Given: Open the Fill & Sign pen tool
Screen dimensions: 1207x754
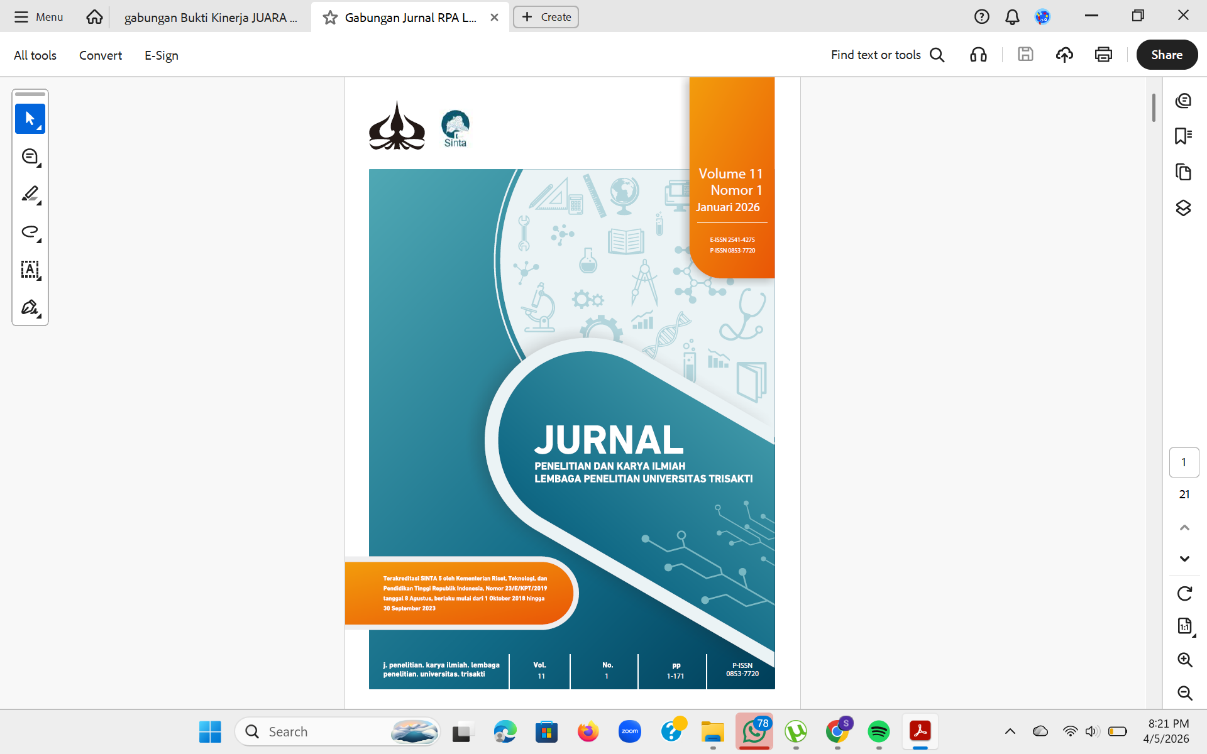Looking at the screenshot, I should tap(30, 307).
